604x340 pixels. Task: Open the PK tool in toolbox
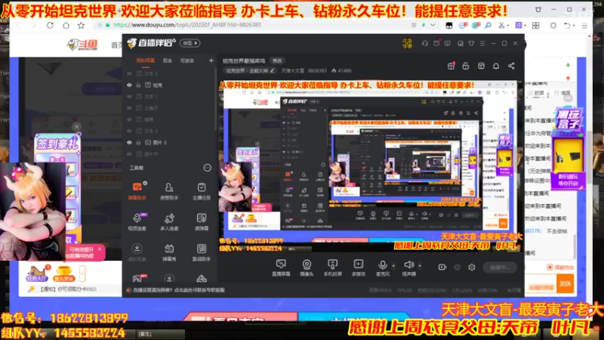139,278
